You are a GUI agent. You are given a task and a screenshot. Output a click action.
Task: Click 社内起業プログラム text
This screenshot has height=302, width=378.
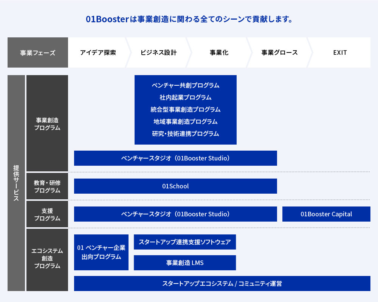185,97
